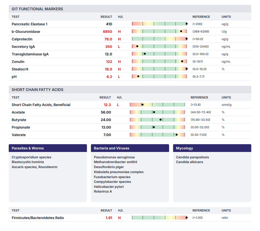Screen dimensions: 260x231
Task: Select the Acetate test name
Action: (18, 112)
